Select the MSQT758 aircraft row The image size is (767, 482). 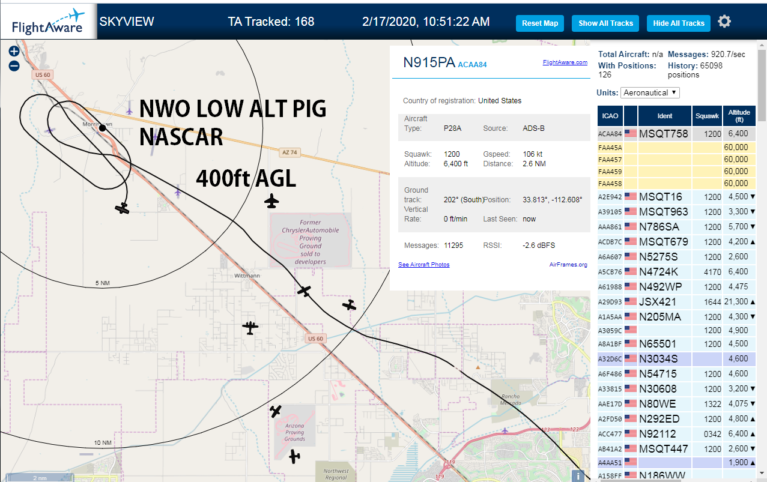click(x=677, y=134)
